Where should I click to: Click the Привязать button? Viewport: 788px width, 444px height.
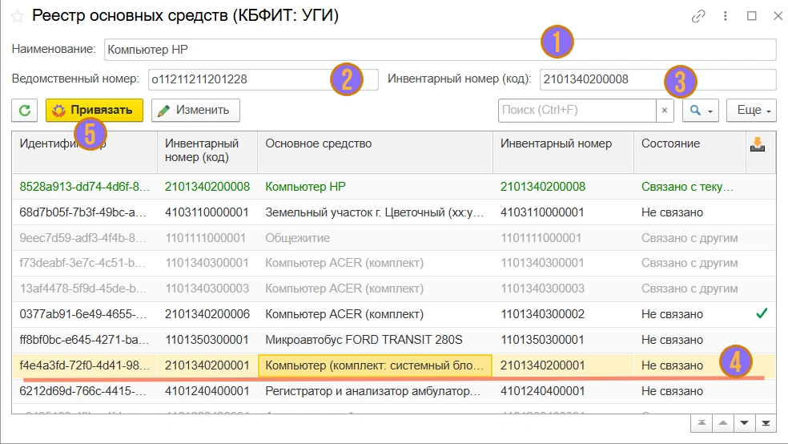tap(94, 110)
